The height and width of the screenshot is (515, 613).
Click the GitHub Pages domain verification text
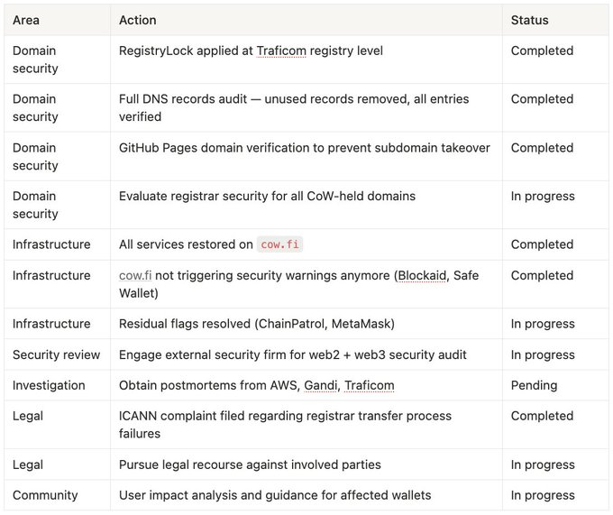point(304,148)
